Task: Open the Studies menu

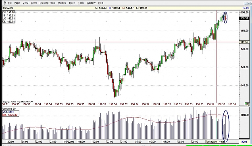Action: click(62, 3)
